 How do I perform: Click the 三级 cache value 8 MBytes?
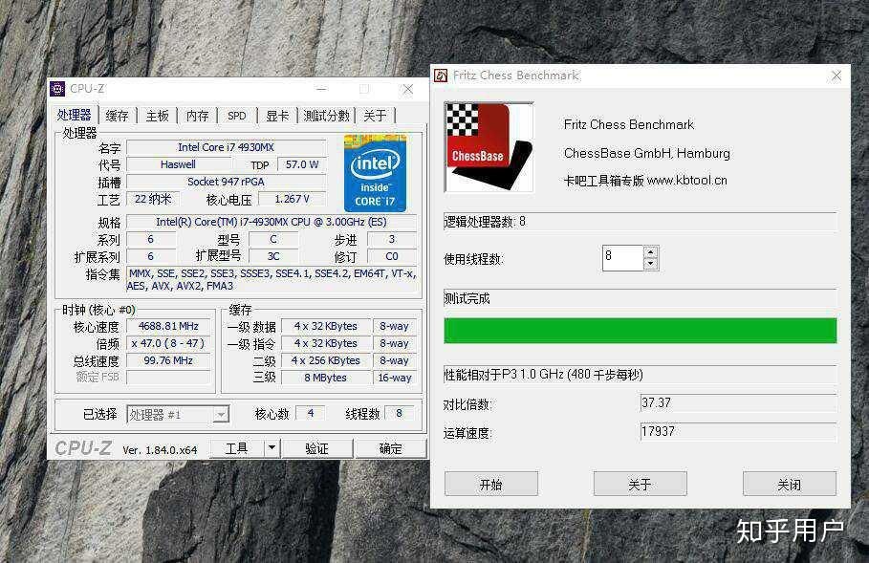(x=326, y=378)
